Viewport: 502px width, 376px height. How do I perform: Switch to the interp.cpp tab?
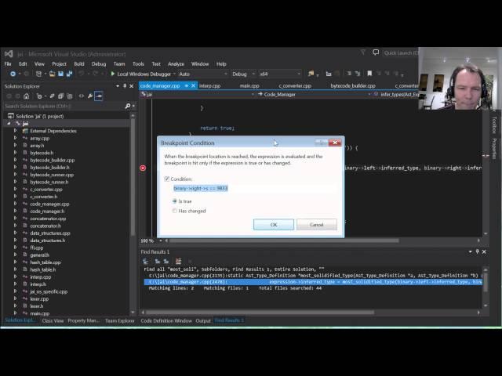[209, 85]
